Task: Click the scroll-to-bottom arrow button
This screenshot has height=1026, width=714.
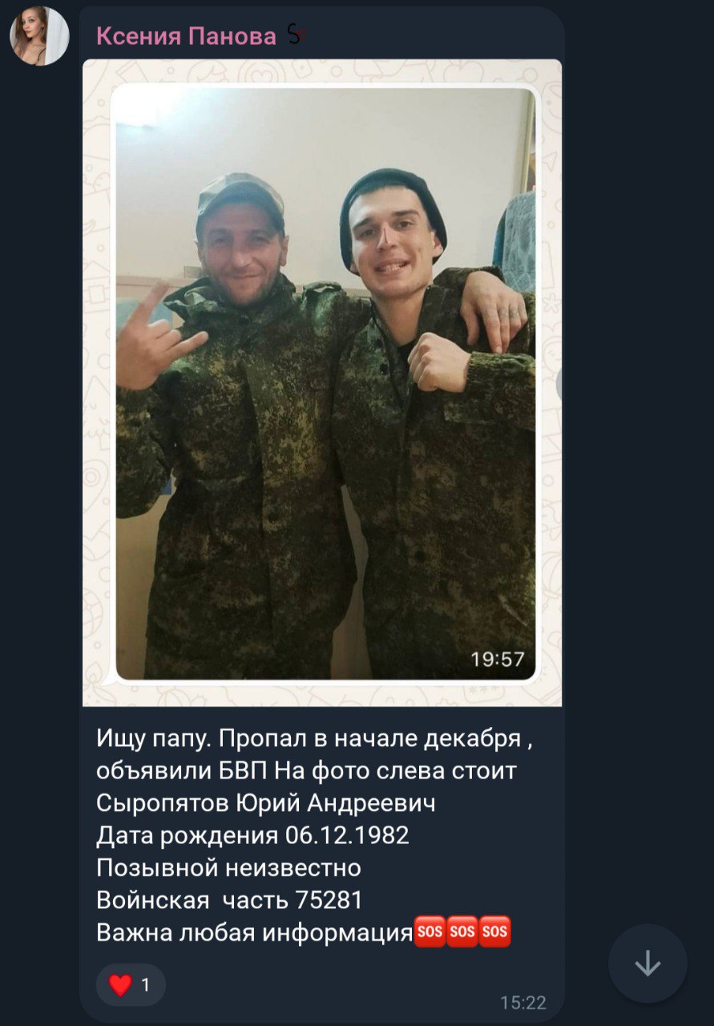Action: [647, 963]
